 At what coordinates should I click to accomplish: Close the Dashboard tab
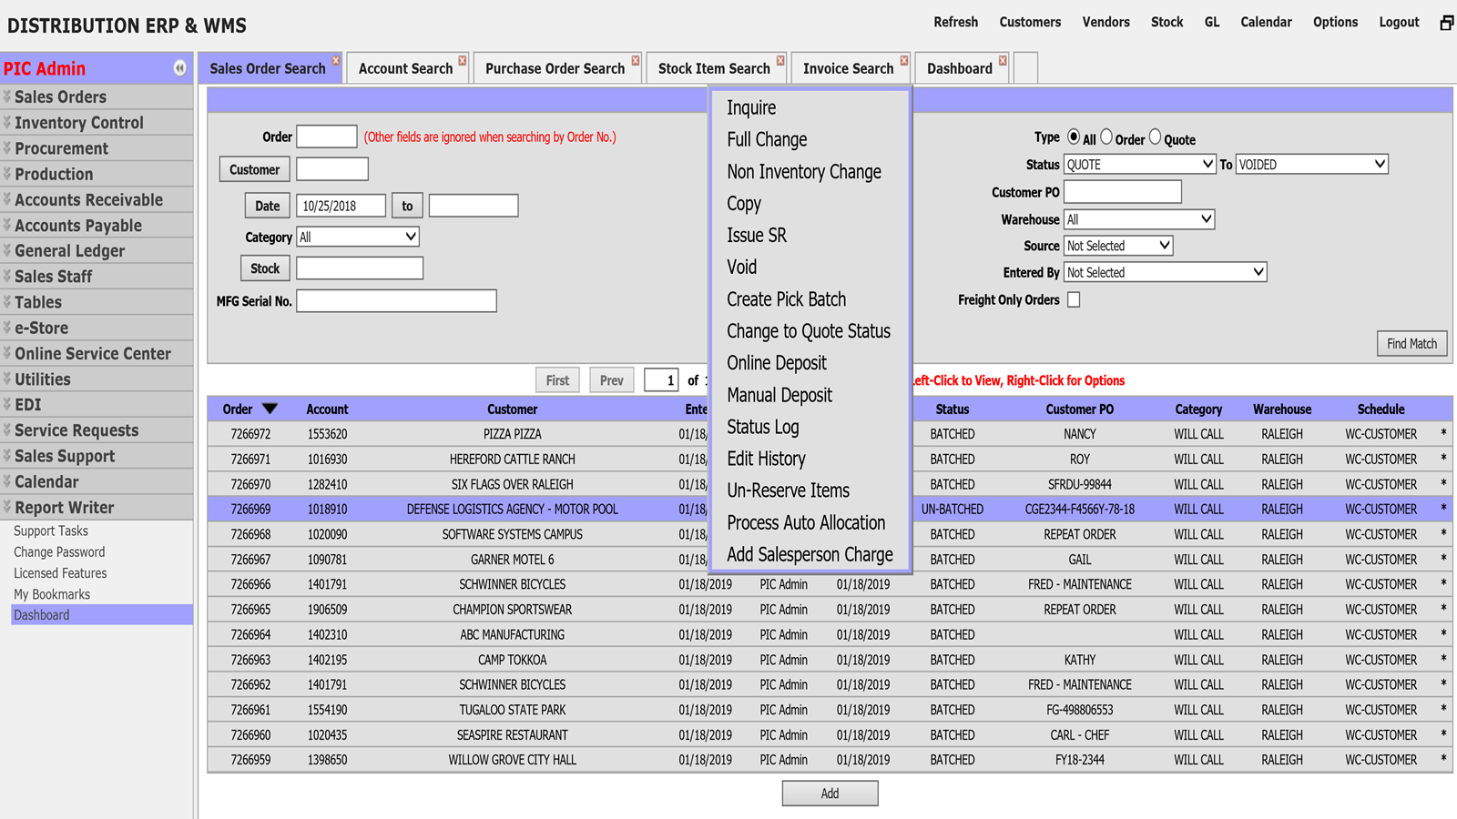[x=1003, y=61]
